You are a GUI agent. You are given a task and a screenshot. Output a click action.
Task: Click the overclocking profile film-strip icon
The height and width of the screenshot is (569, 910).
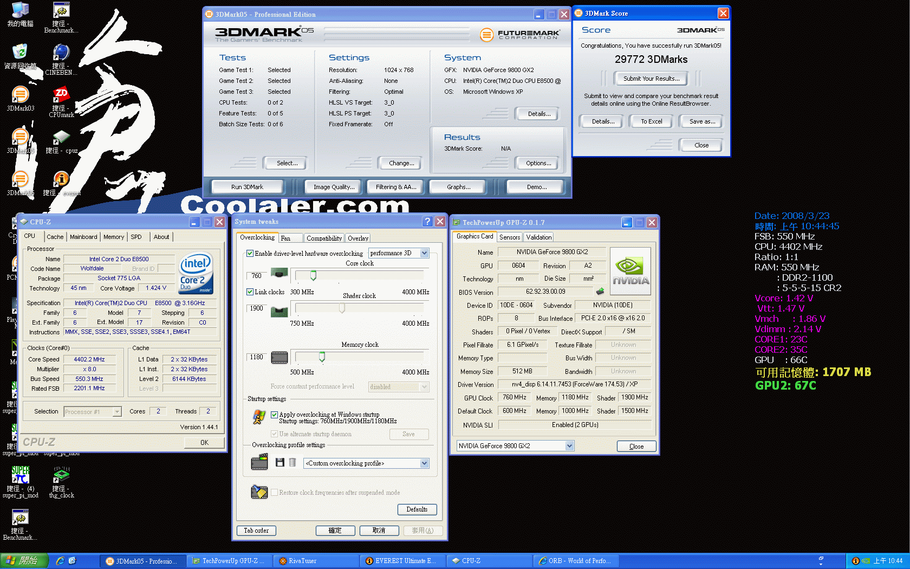click(259, 462)
